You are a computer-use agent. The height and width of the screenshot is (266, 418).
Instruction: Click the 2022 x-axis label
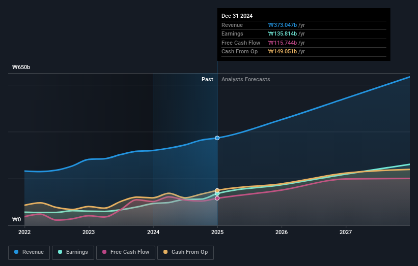tap(24, 232)
